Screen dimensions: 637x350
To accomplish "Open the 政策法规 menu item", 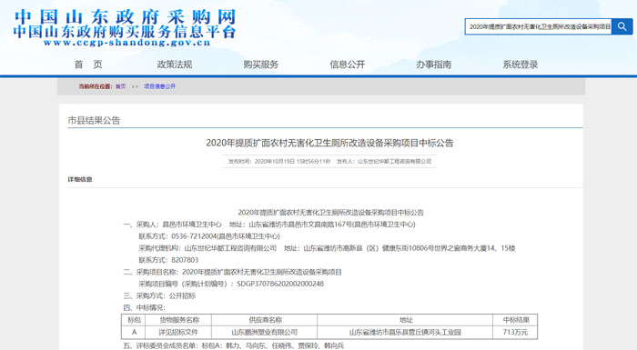I will tap(175, 65).
